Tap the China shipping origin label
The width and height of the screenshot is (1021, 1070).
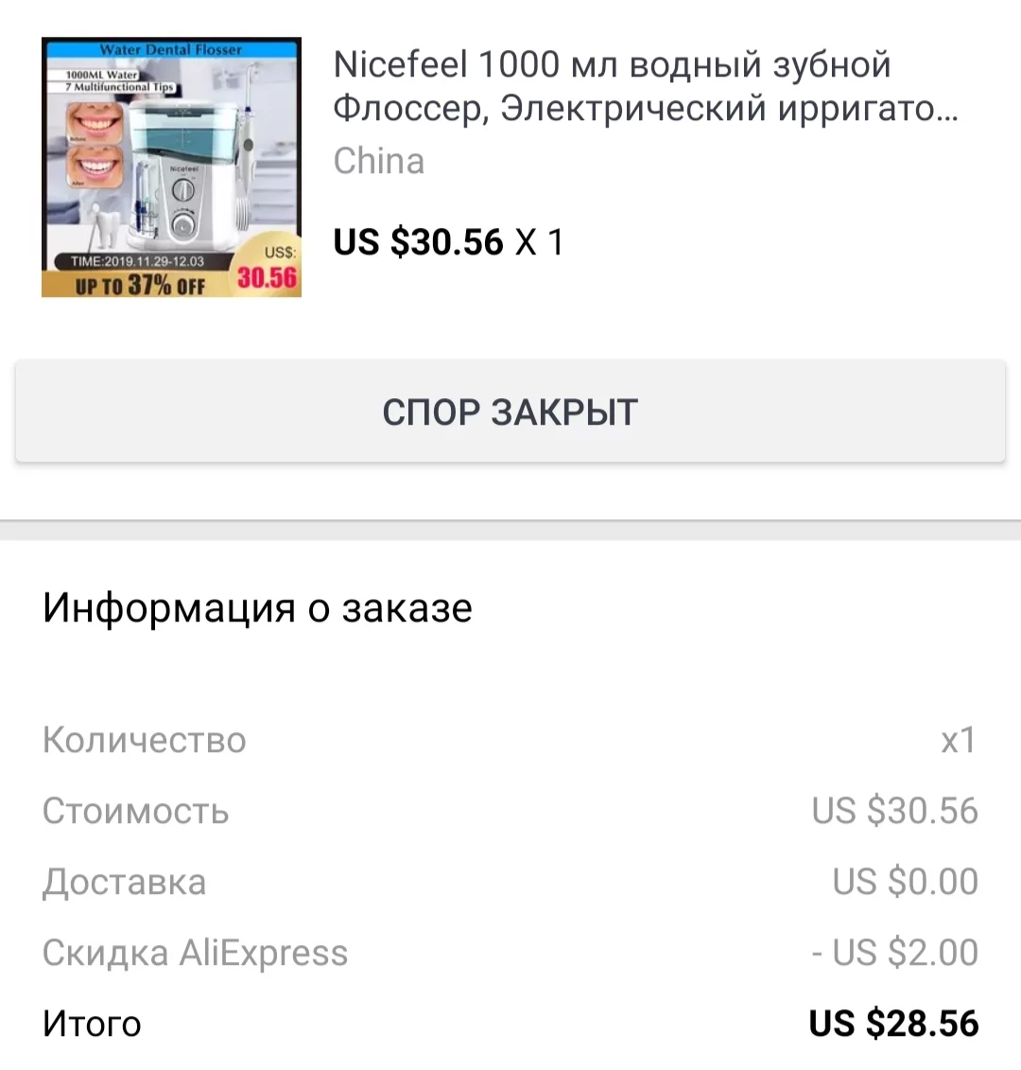[x=378, y=161]
